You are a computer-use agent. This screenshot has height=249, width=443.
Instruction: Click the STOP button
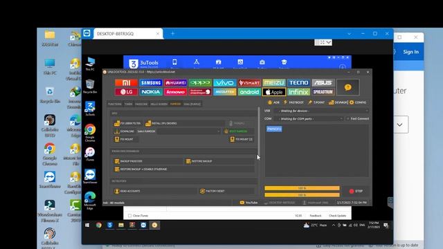coord(356,191)
